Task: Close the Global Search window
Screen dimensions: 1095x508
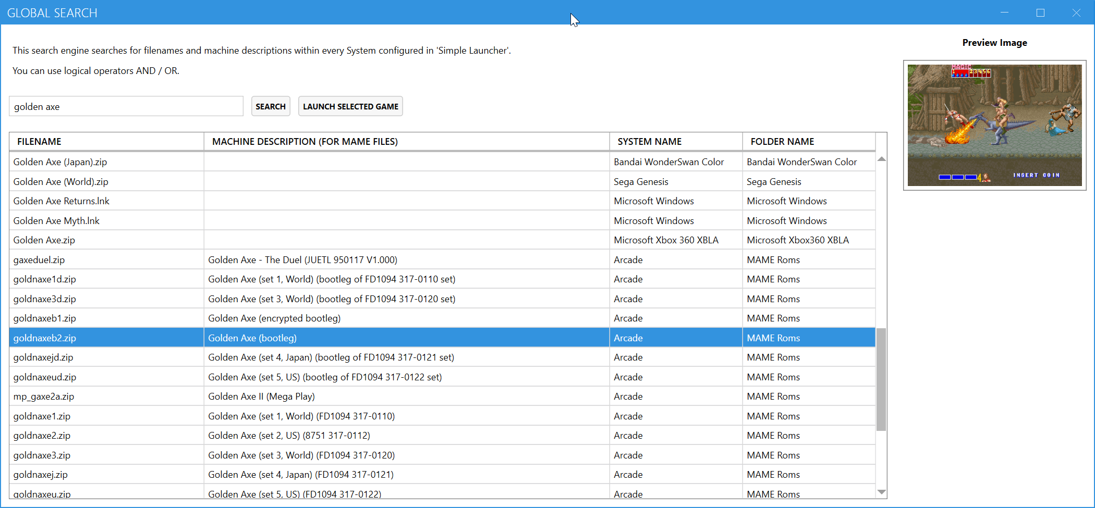Action: (1076, 13)
